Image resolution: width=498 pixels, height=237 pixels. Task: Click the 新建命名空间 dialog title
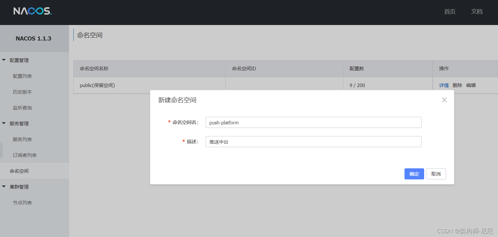[177, 100]
